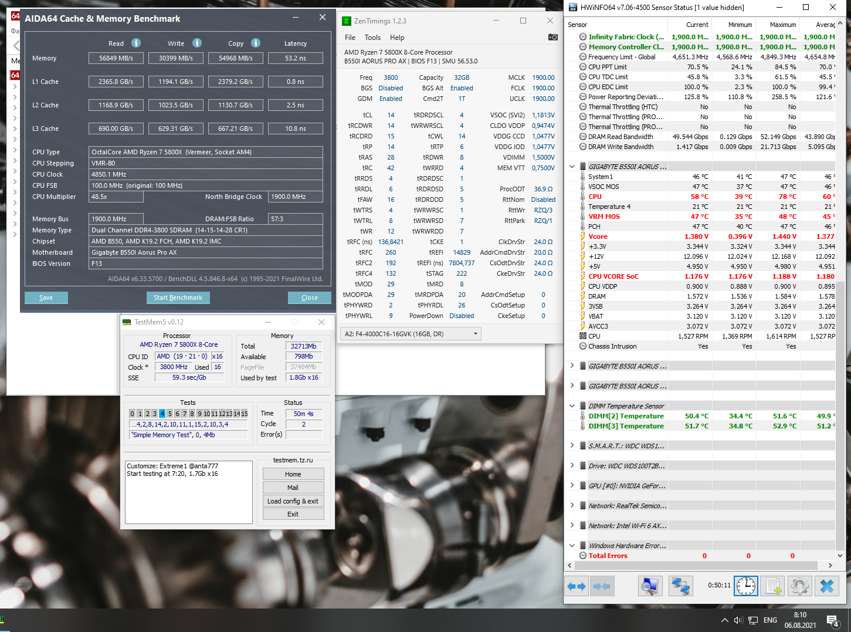Image resolution: width=851 pixels, height=632 pixels.
Task: Open the A2: F4-4000C16-16GVK module dropdown in ZenTimings
Action: coord(411,334)
